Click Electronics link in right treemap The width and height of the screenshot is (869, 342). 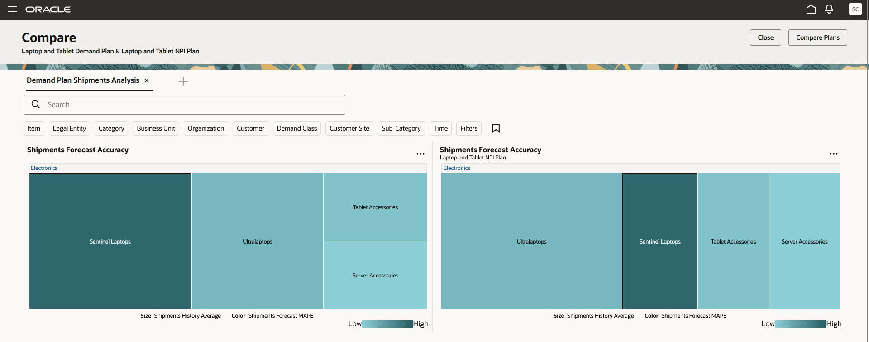tap(457, 168)
